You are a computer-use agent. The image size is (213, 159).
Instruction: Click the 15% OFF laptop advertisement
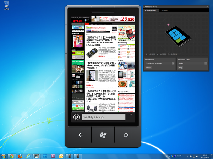(126, 33)
